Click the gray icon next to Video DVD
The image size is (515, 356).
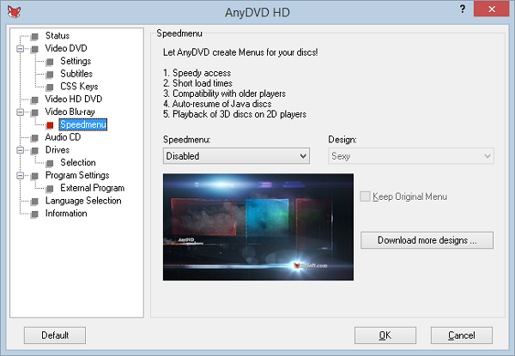(34, 49)
